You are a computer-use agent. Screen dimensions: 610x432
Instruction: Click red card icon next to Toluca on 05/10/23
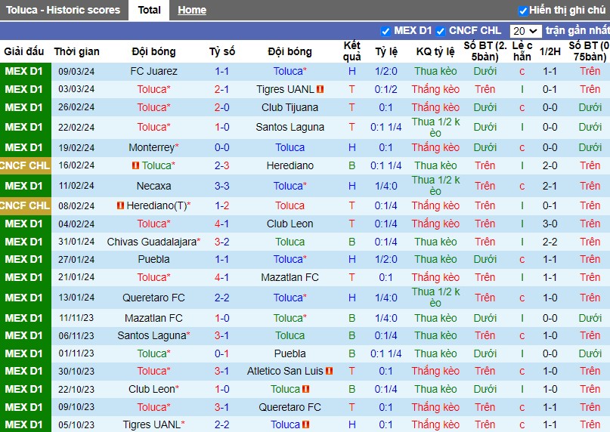(306, 424)
